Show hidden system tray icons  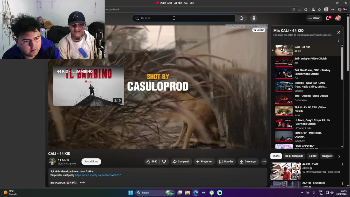pos(302,193)
